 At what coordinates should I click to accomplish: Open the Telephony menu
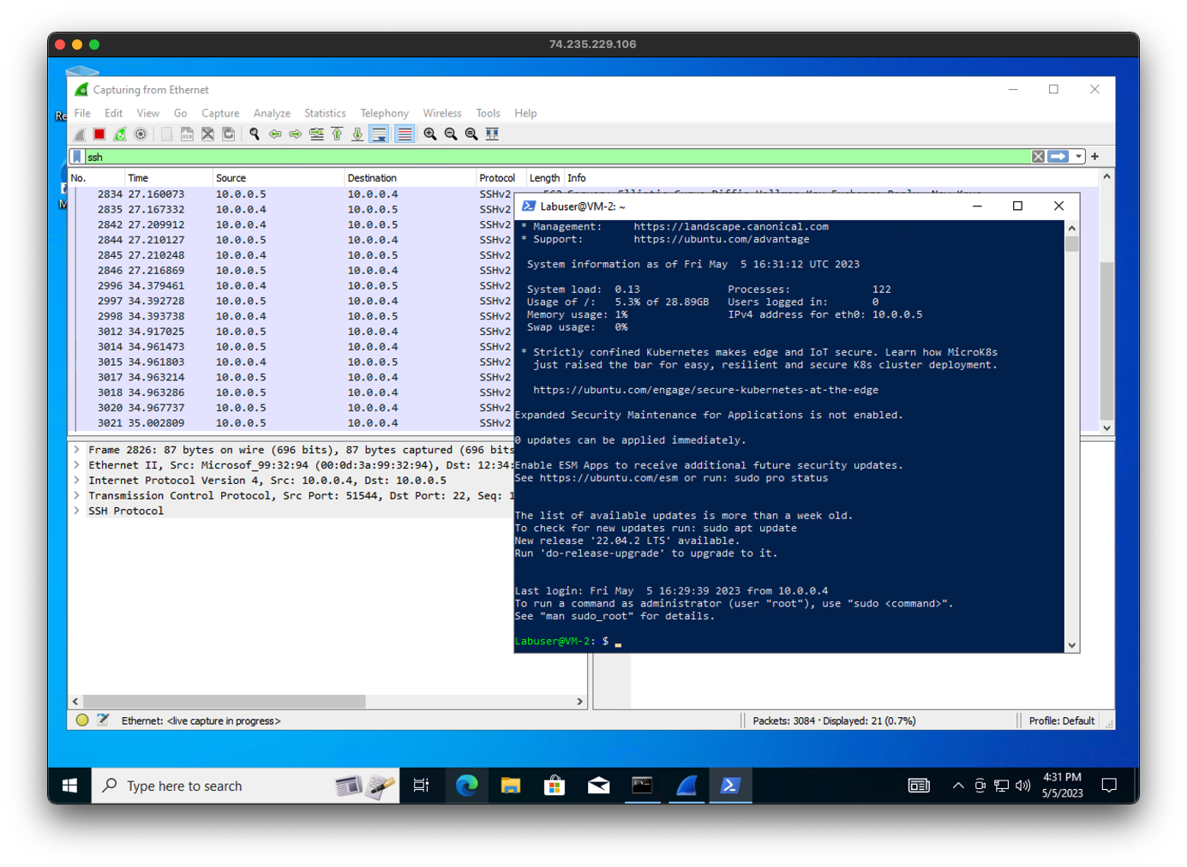[383, 112]
